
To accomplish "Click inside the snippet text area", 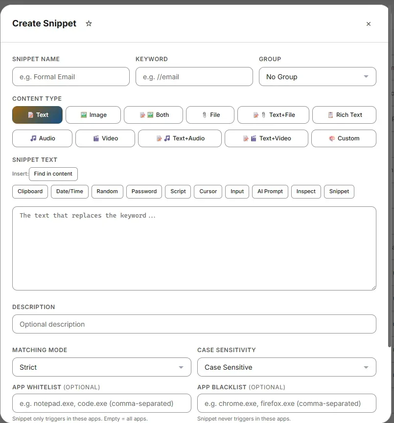I will [x=194, y=248].
